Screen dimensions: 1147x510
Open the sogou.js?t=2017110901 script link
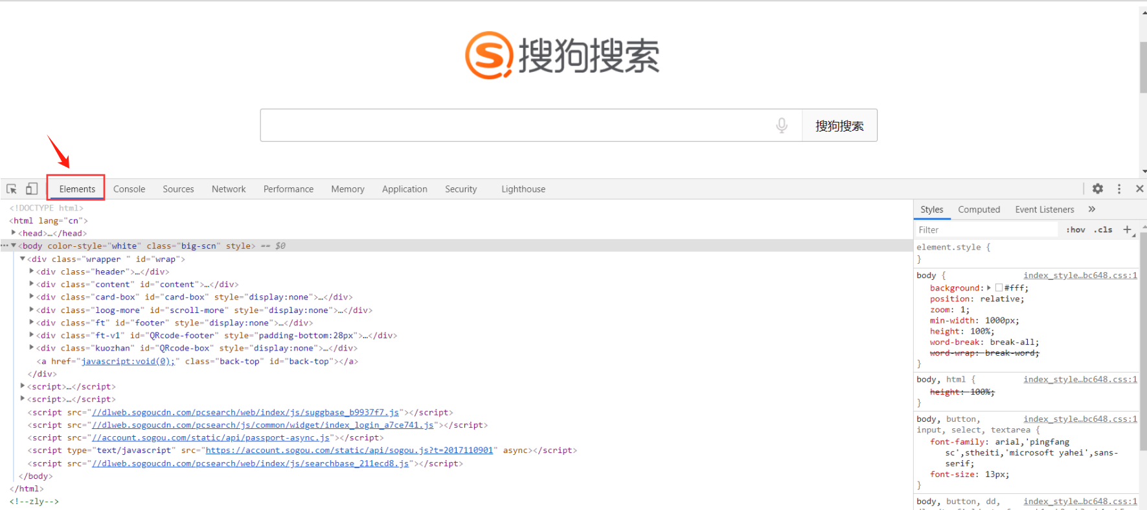[x=349, y=450]
